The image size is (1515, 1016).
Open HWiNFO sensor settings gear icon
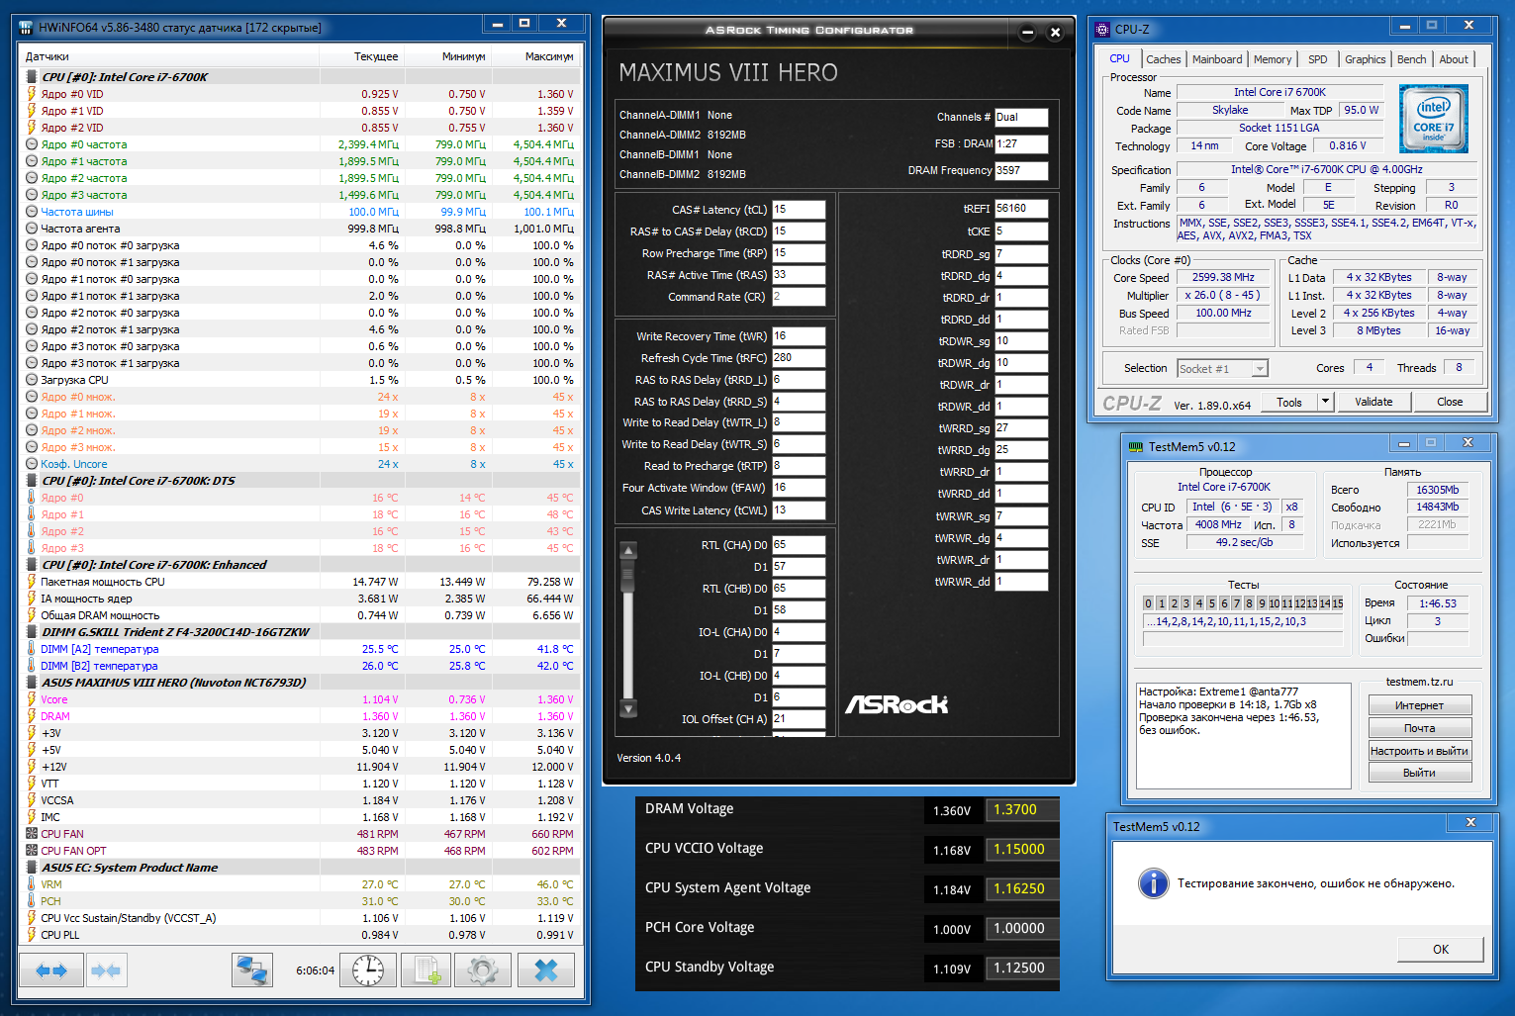(x=483, y=970)
